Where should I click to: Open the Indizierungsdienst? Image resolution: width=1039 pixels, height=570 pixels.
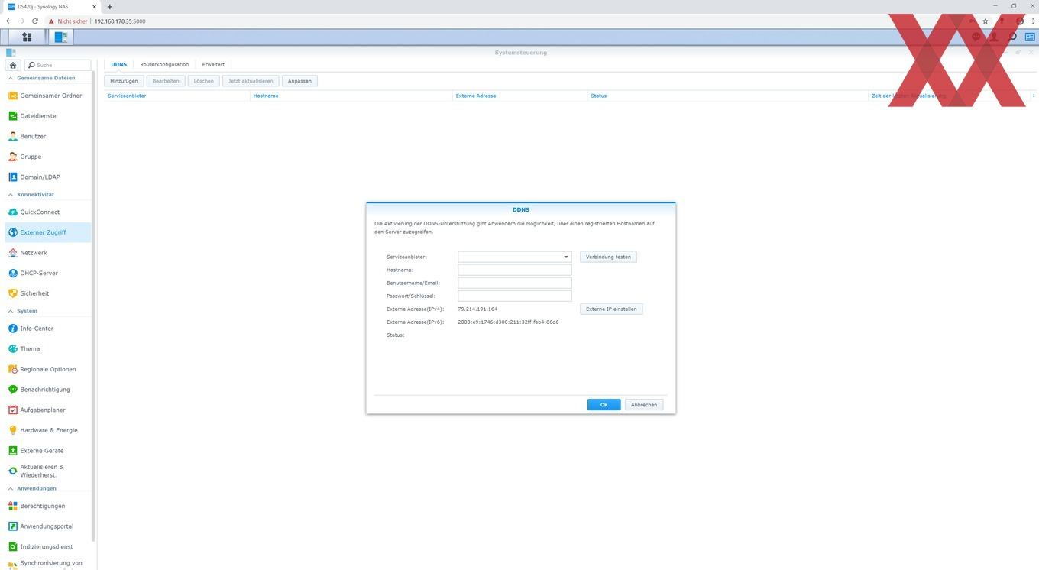pos(48,546)
